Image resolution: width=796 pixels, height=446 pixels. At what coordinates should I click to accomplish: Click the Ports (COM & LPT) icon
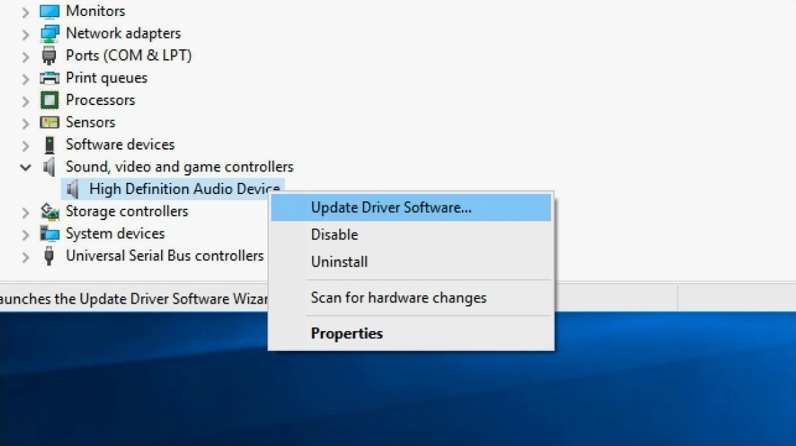[x=49, y=56]
